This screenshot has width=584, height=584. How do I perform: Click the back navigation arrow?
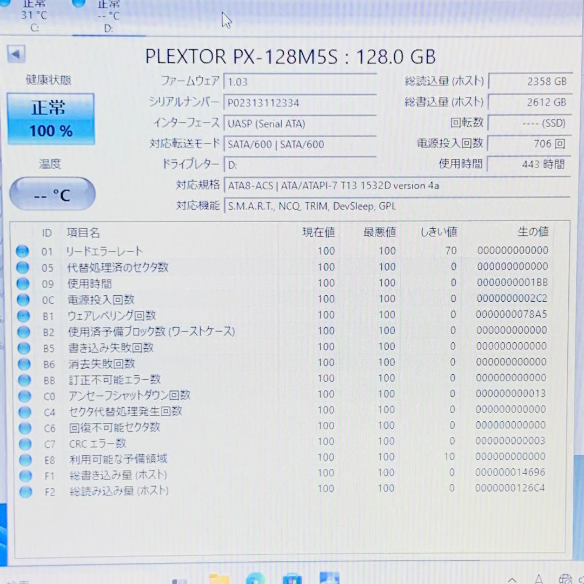pos(16,54)
